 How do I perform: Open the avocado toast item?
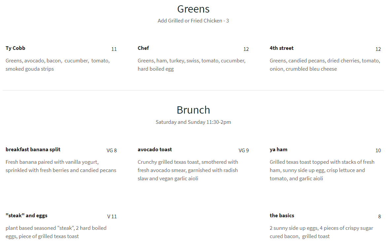[155, 150]
